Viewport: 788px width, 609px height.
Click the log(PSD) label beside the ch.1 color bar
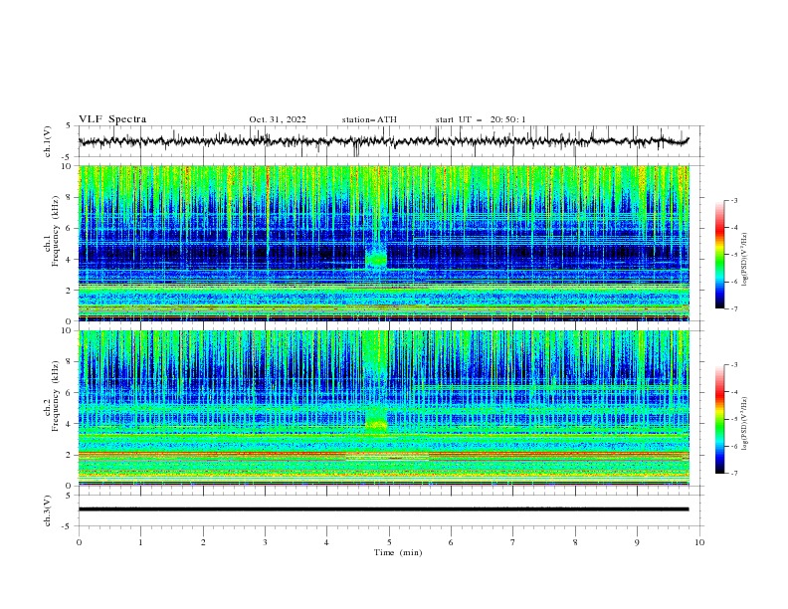tap(745, 259)
